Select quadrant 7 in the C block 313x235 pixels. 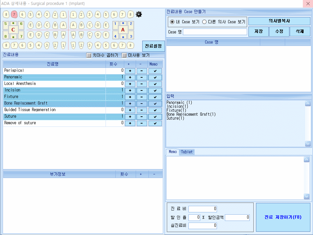coord(21,36)
